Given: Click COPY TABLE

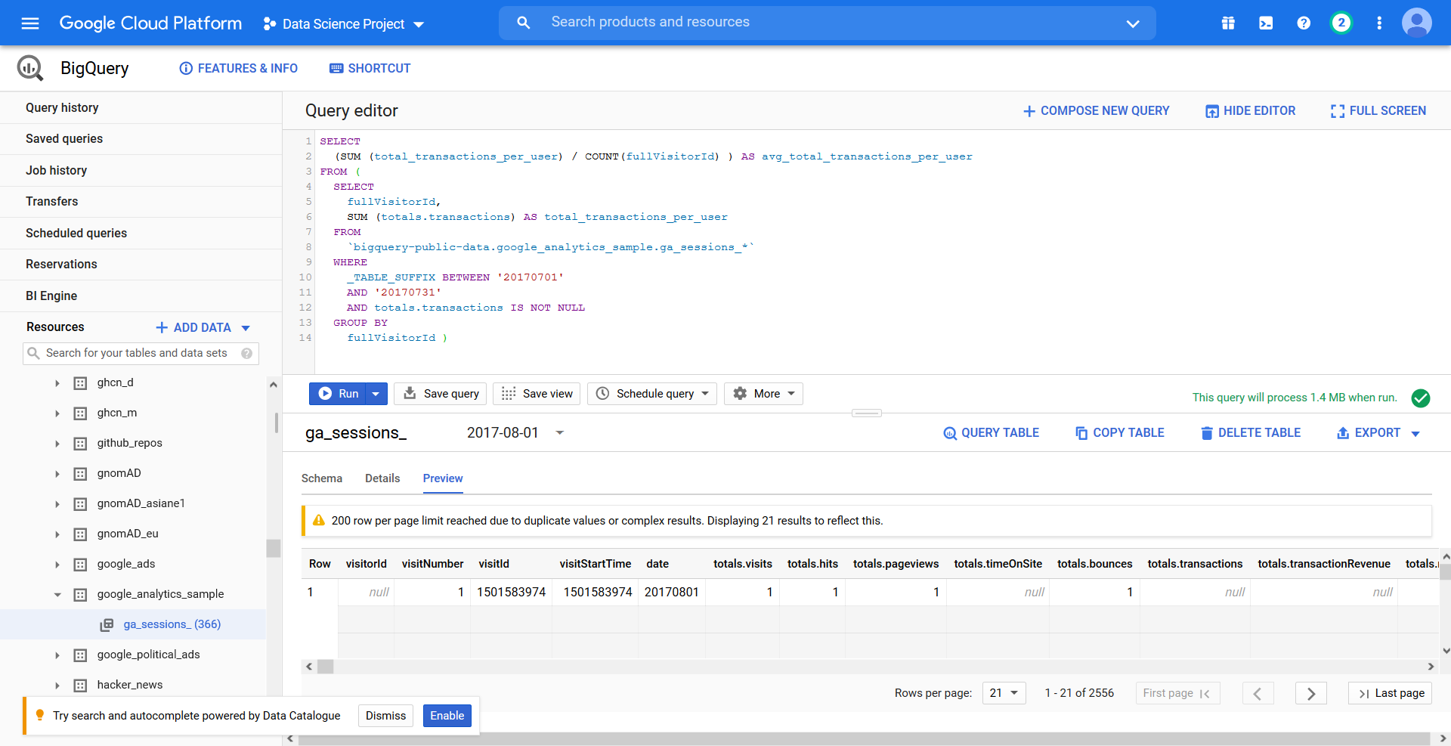Looking at the screenshot, I should pos(1120,432).
